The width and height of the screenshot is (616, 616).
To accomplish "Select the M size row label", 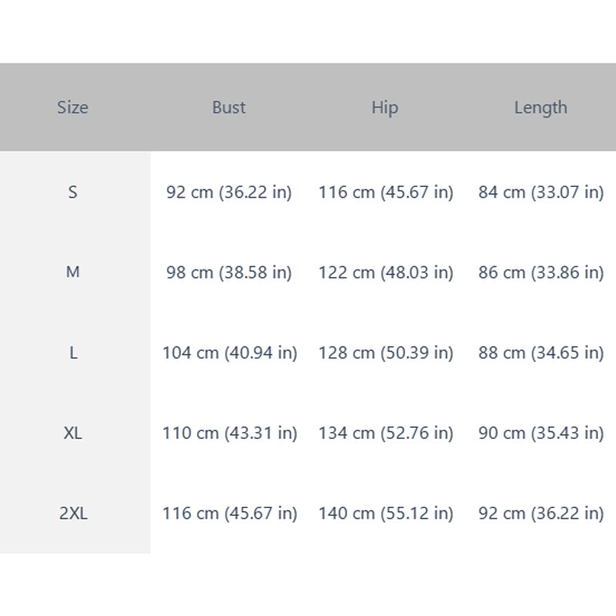I will point(72,272).
